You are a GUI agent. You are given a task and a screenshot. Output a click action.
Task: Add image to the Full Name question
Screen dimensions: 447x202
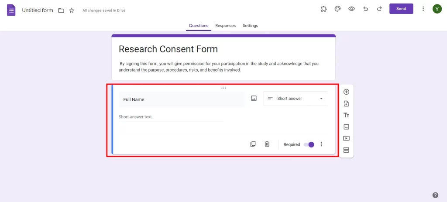pyautogui.click(x=254, y=98)
